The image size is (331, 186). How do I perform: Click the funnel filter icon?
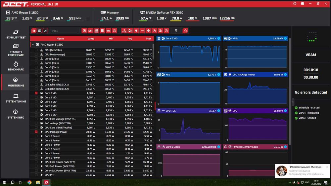tap(176, 31)
